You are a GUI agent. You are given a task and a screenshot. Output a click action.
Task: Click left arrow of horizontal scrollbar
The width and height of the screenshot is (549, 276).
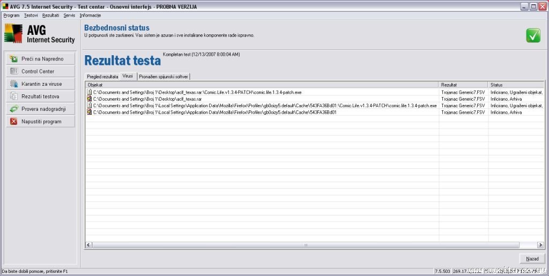pyautogui.click(x=89, y=245)
